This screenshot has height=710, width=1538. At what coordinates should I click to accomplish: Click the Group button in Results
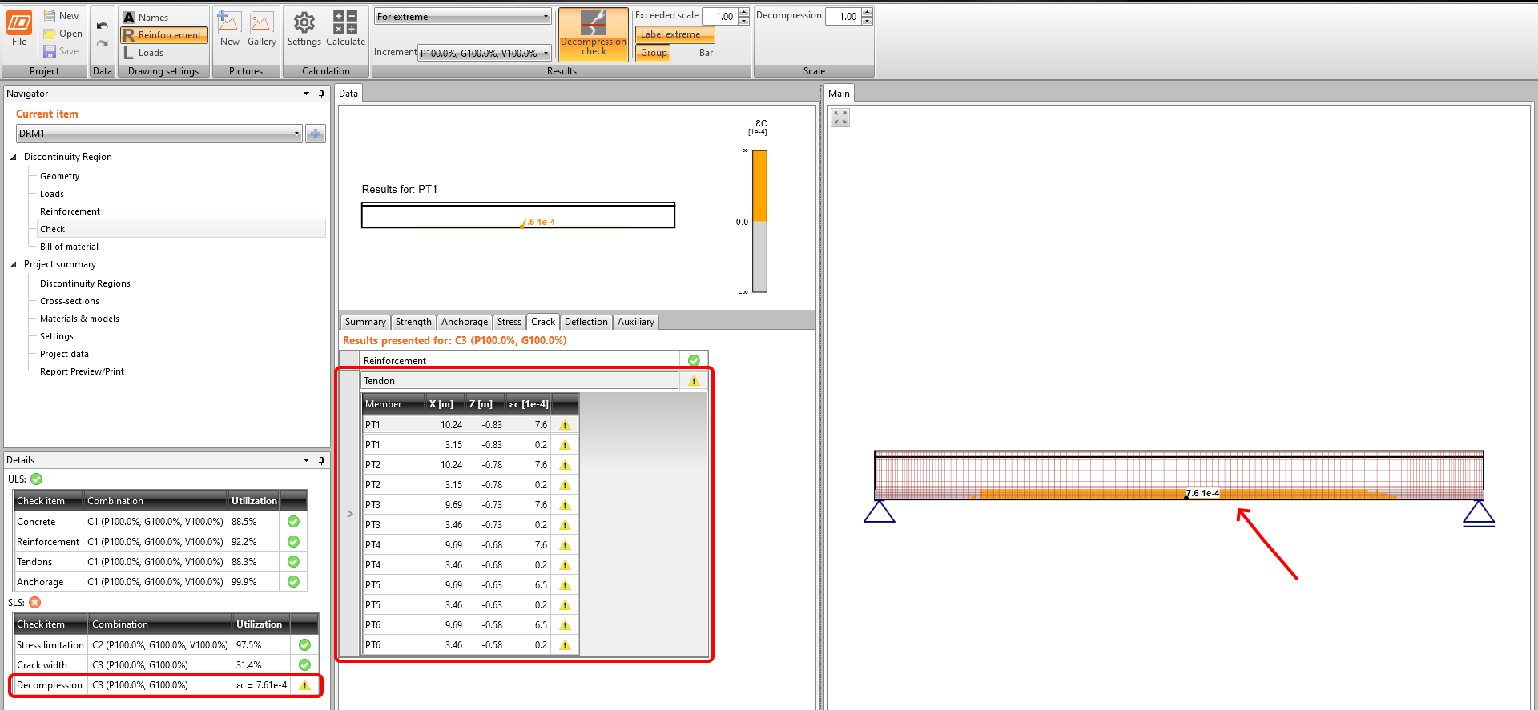click(654, 53)
